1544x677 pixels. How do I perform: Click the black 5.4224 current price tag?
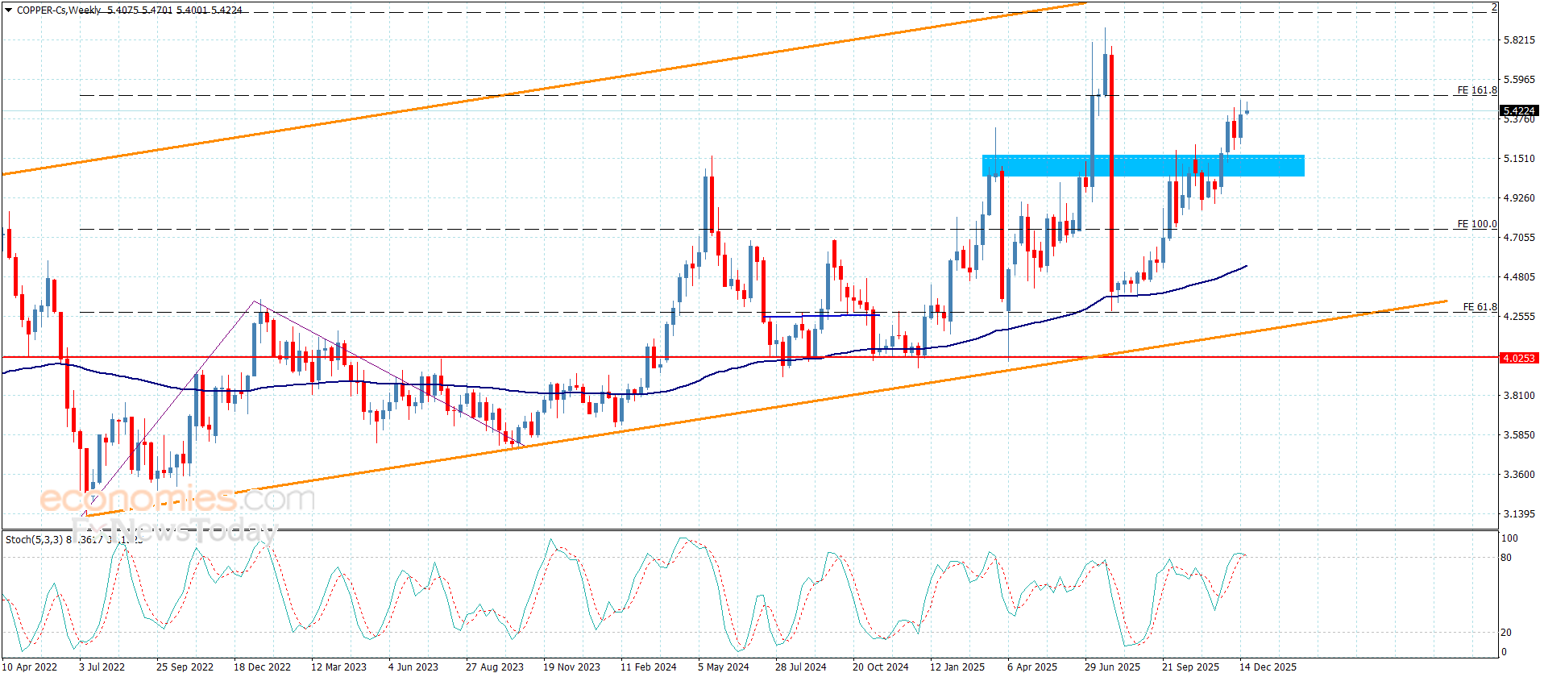[x=1518, y=110]
